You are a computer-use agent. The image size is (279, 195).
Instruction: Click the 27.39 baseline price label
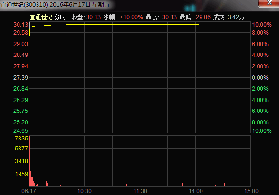[20, 78]
